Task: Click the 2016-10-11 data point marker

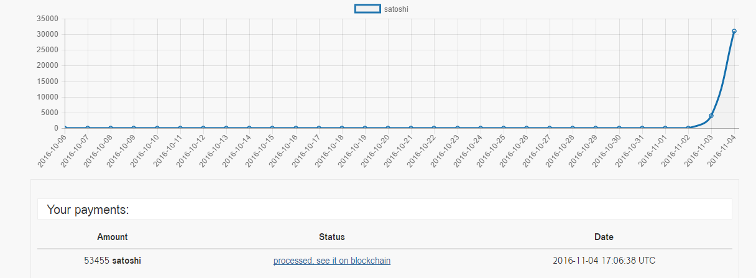Action: click(180, 128)
